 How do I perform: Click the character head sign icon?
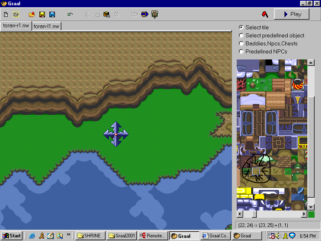click(x=154, y=14)
